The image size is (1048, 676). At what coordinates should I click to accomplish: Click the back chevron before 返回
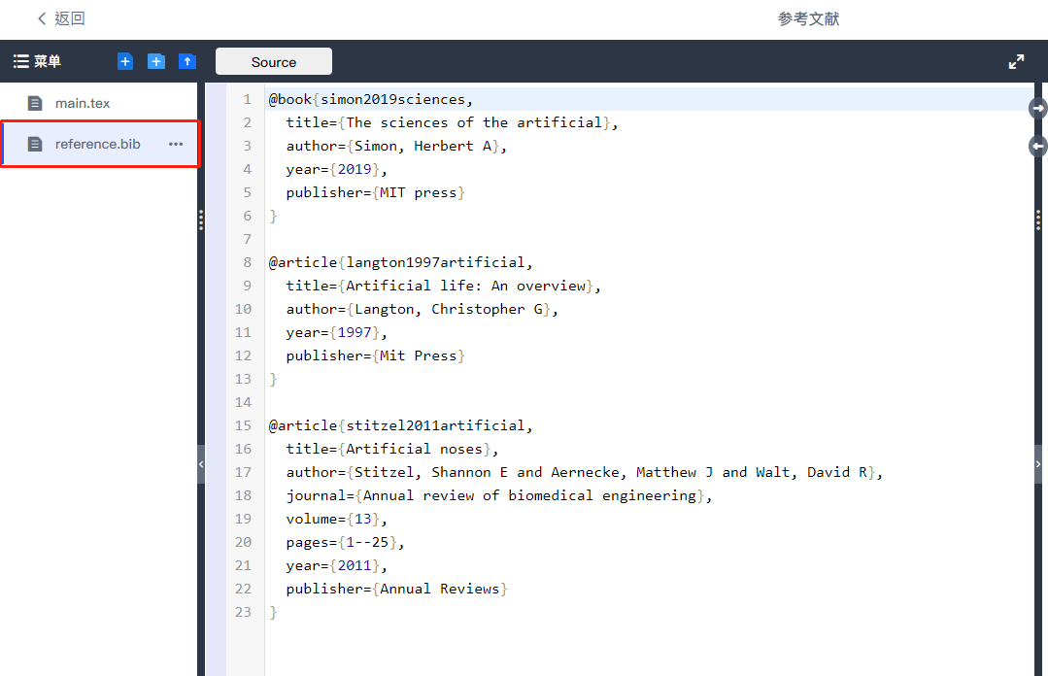[39, 17]
